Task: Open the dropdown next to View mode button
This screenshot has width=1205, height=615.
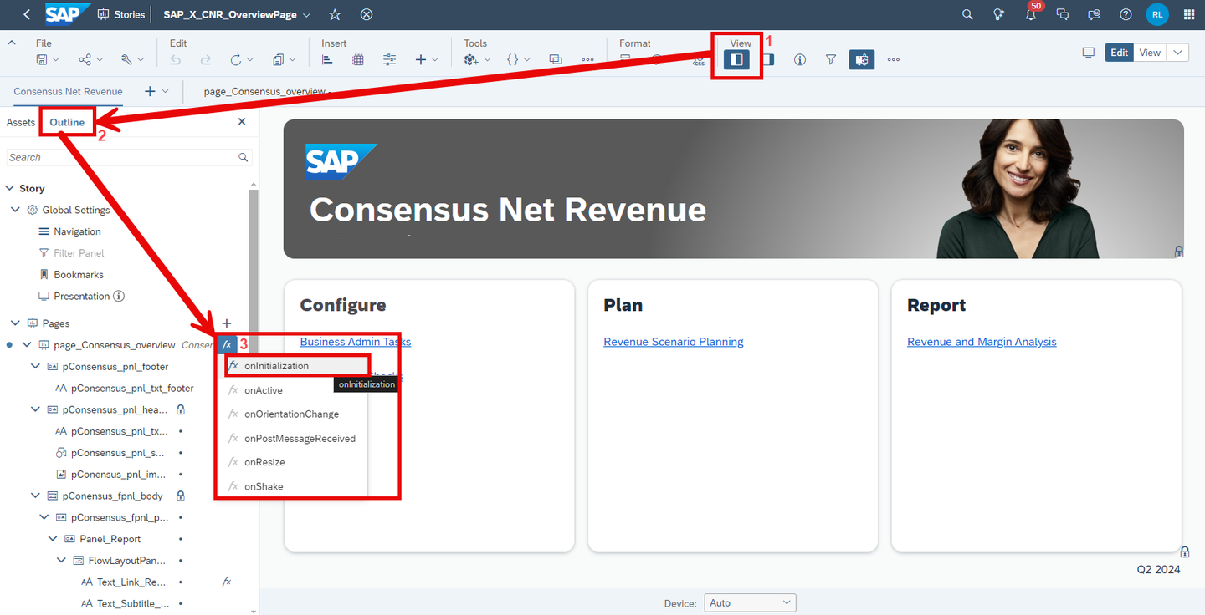Action: [1177, 53]
